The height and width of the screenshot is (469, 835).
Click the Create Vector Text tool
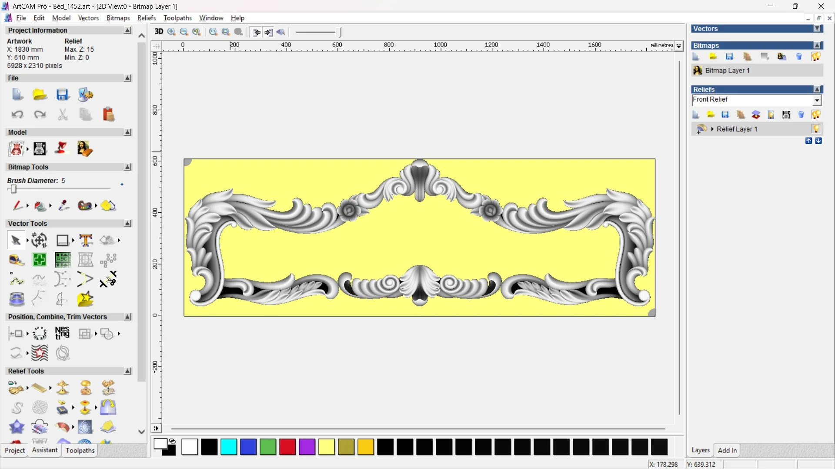tap(86, 240)
